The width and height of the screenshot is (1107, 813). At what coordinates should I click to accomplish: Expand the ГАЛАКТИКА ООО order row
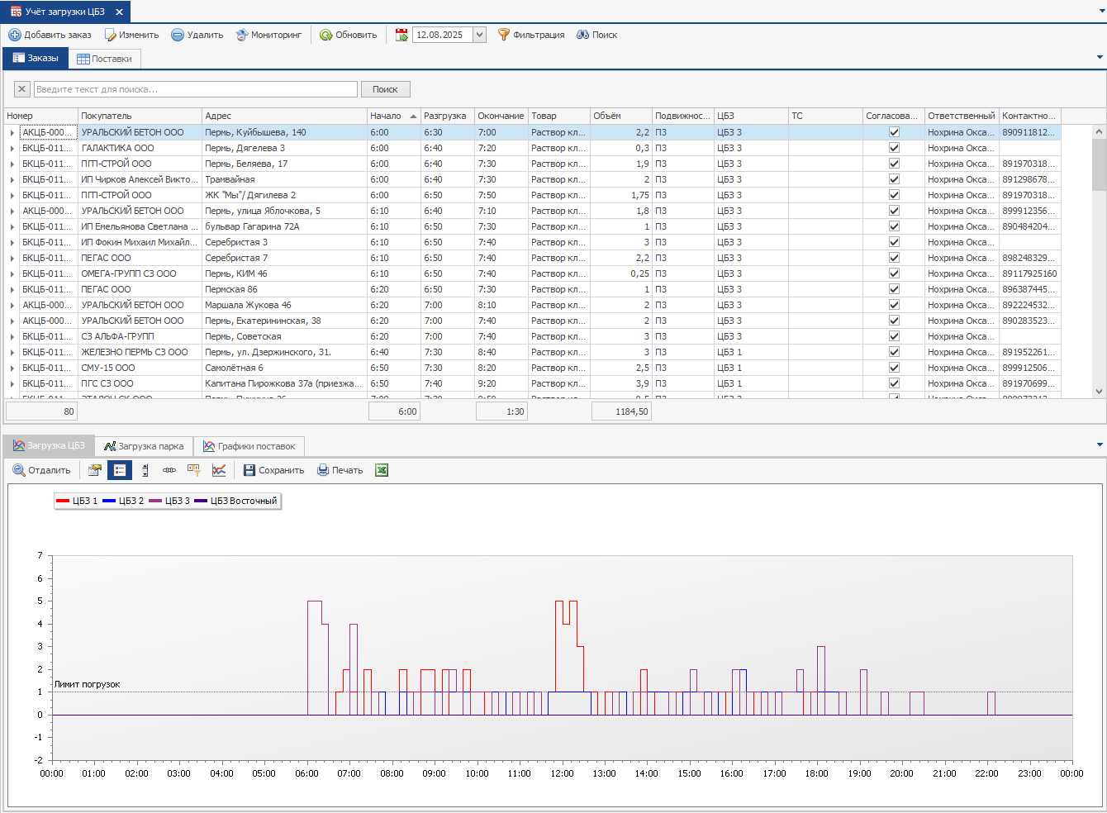[12, 149]
